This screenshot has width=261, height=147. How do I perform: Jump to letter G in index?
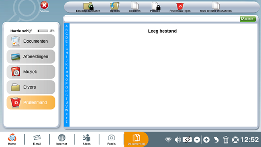click(67, 49)
